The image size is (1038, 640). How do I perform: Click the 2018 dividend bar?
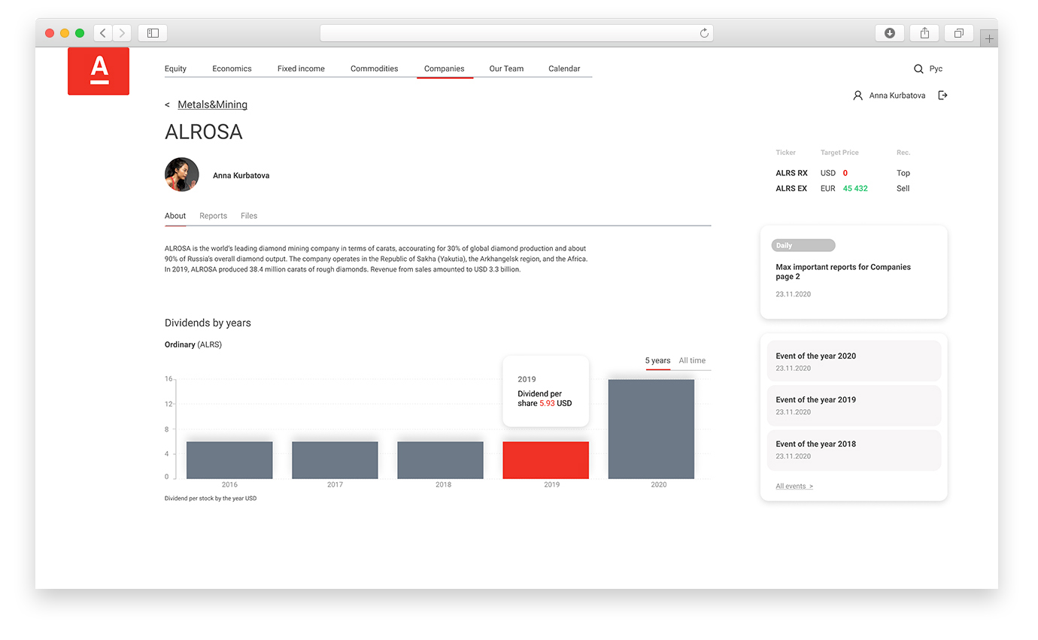[x=440, y=460]
